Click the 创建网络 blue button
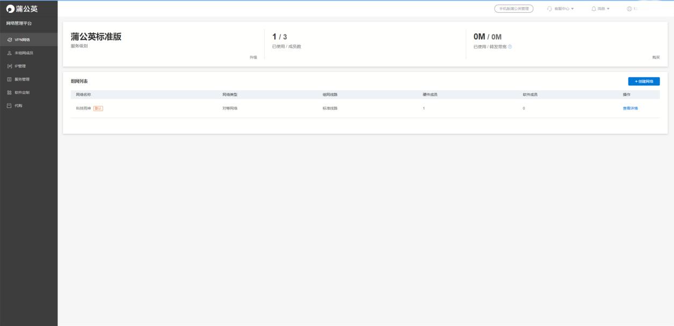This screenshot has height=326, width=674. (x=644, y=81)
